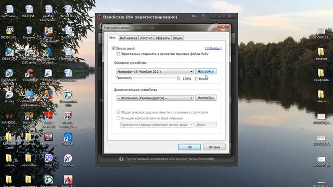Open Viber desktop shortcut

[x=48, y=160]
